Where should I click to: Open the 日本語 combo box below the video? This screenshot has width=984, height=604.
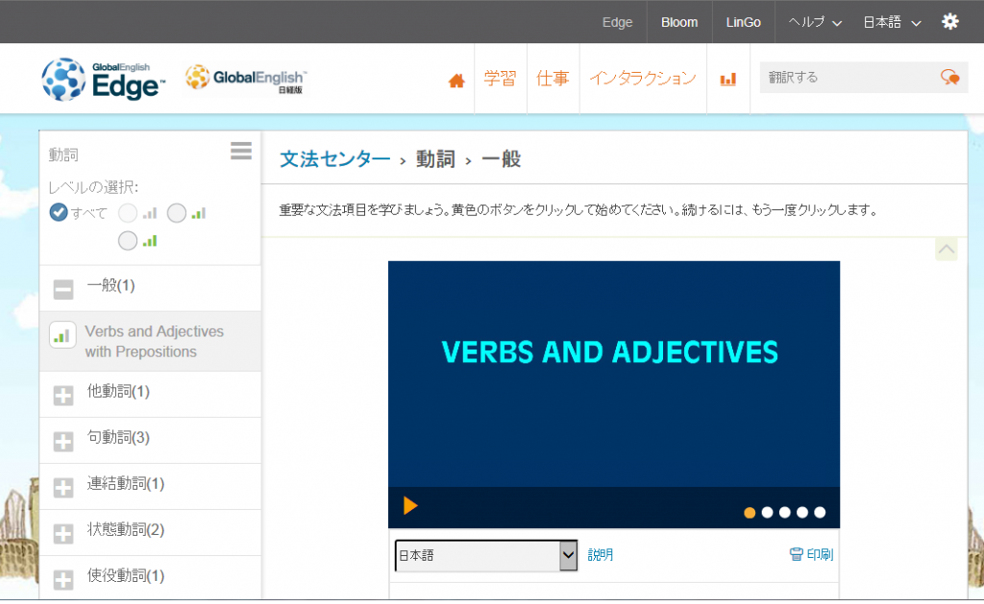tap(485, 556)
